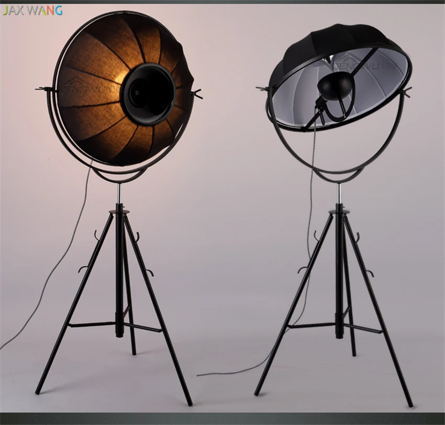Screen dimensions: 445x425
Task: Click the right lamp's tripod top collar
Action: click(339, 211)
